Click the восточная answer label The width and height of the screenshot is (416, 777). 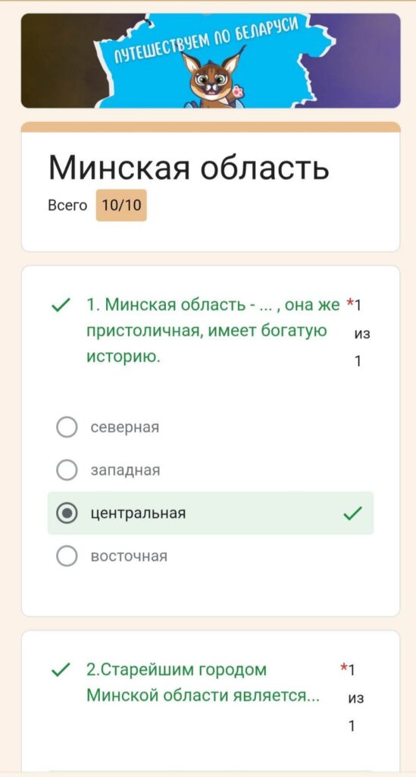tap(129, 556)
